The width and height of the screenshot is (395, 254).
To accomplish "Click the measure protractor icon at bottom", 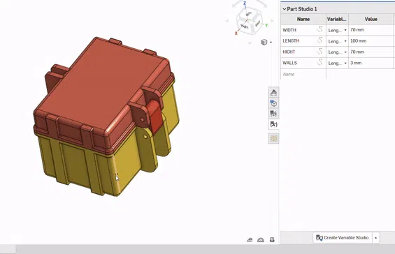I will pyautogui.click(x=261, y=240).
